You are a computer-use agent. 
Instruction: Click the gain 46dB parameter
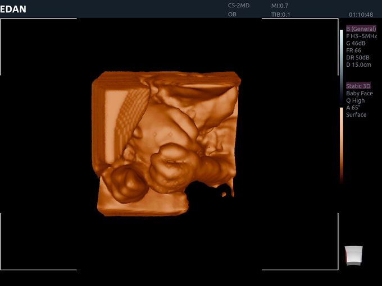(356, 43)
